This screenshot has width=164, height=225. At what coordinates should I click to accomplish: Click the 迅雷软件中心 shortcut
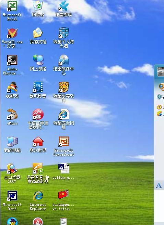[x=63, y=60]
